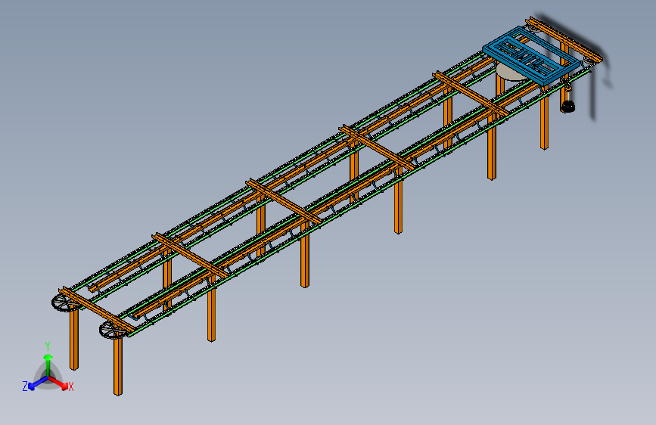Select the black hanging counterweight
The width and height of the screenshot is (656, 425).
567,106
